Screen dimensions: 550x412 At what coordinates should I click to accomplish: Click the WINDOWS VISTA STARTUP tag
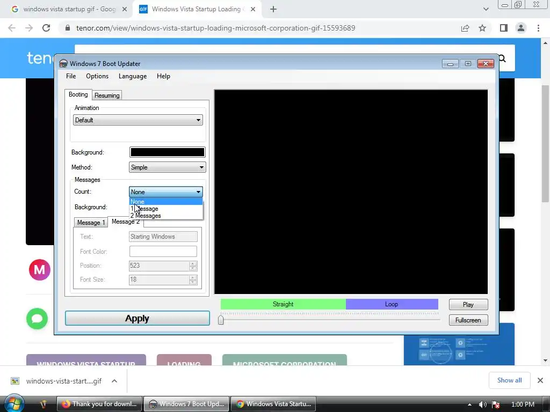coord(86,360)
